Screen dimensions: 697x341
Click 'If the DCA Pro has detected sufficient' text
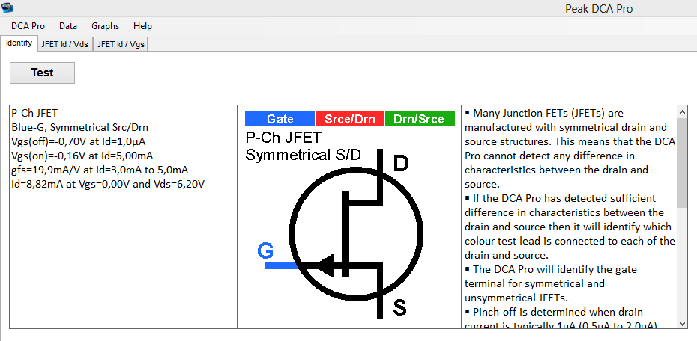click(561, 198)
